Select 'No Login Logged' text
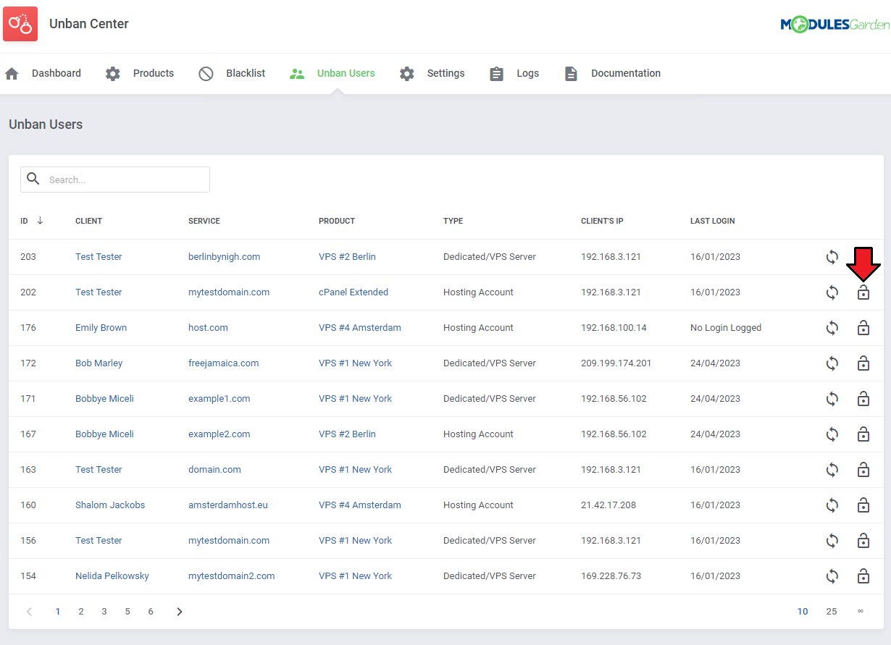 pos(726,328)
